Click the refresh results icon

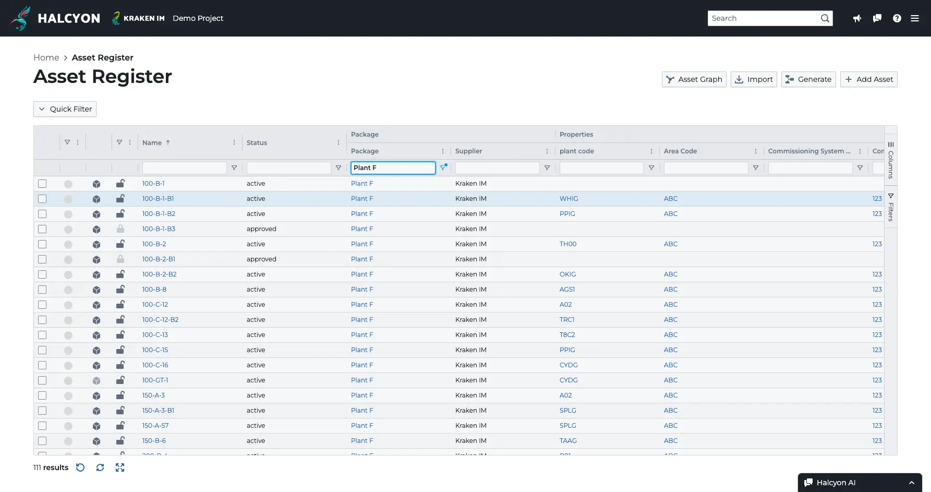(100, 467)
